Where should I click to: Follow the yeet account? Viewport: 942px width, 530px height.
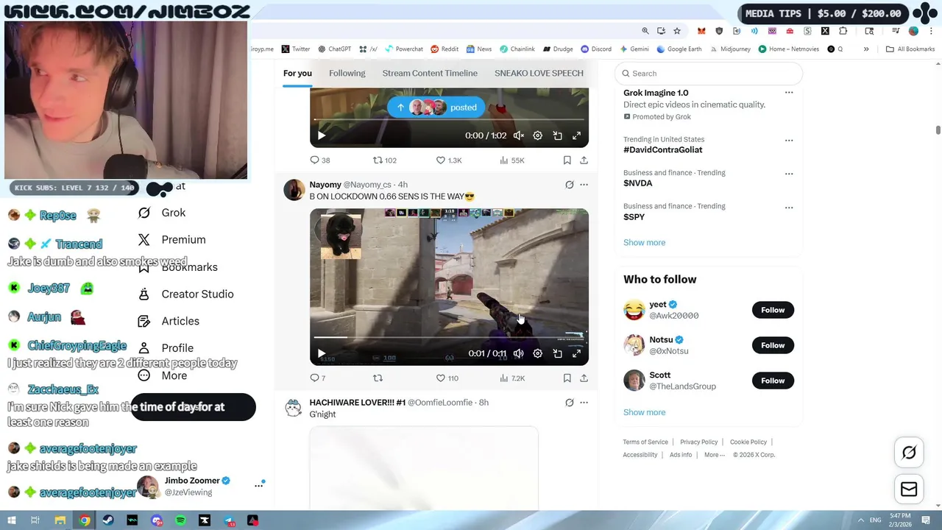point(773,310)
